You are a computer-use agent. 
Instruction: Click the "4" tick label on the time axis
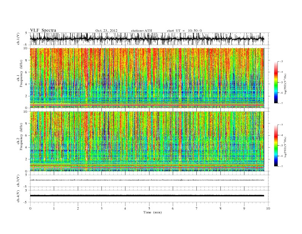tap(125, 208)
